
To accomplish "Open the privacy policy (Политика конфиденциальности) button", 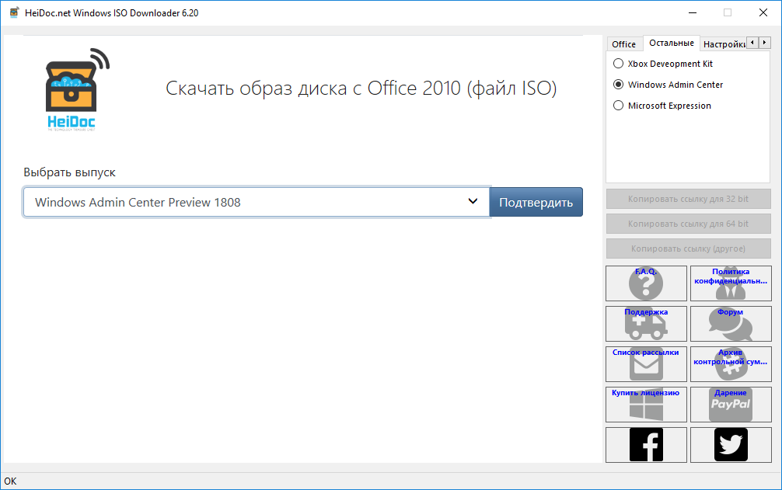I will click(731, 283).
